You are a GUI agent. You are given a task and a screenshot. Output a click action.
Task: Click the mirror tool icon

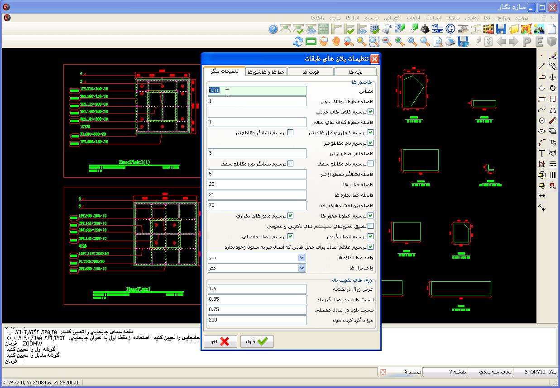coord(552,110)
